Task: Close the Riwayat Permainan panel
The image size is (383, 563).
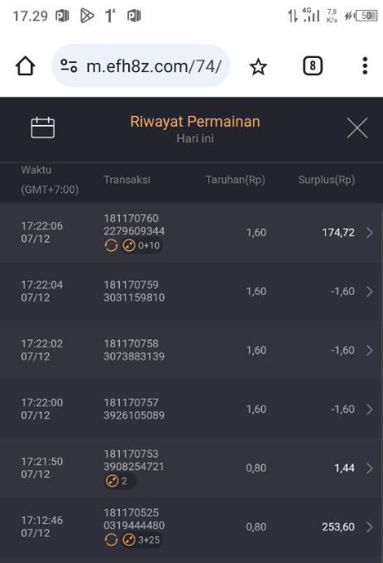Action: pyautogui.click(x=357, y=128)
